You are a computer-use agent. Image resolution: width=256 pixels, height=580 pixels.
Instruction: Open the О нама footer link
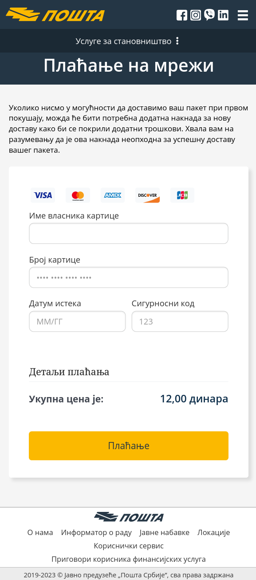point(40,532)
